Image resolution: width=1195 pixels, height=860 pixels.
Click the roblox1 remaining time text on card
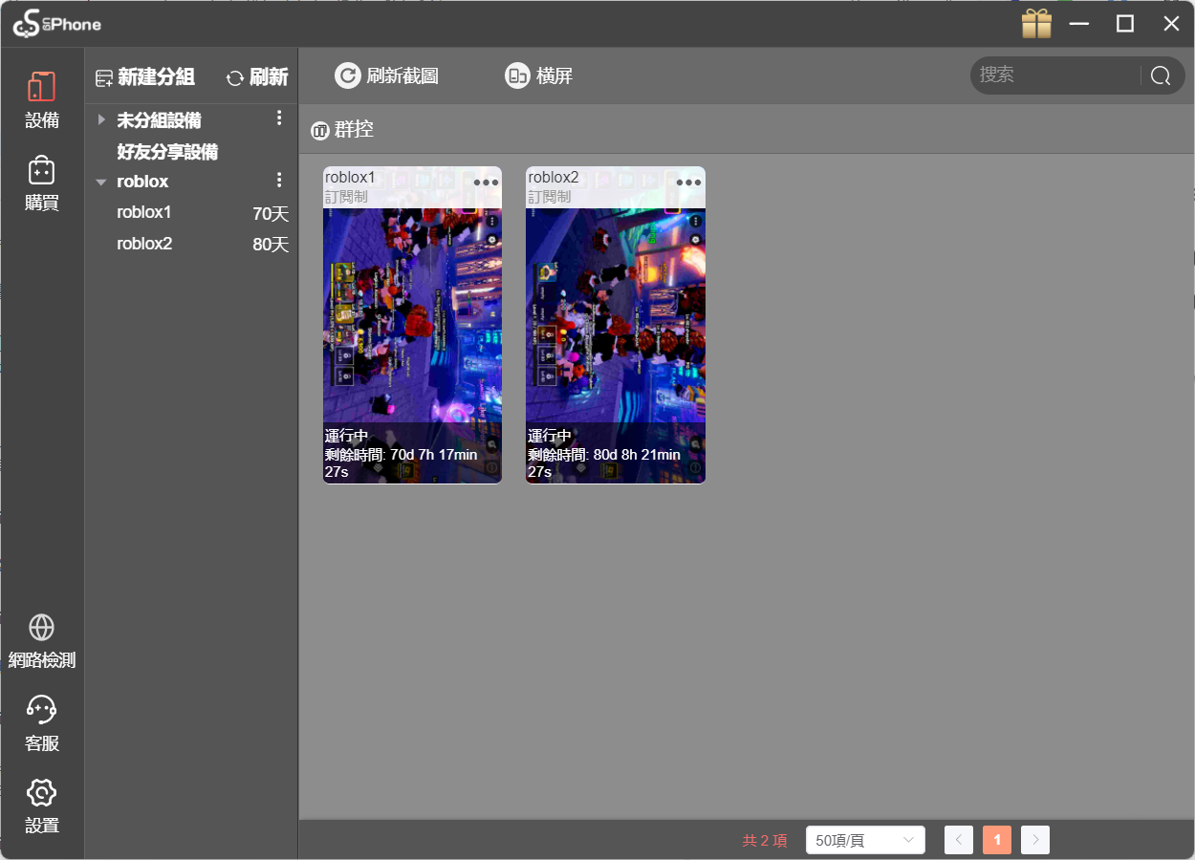click(x=401, y=463)
